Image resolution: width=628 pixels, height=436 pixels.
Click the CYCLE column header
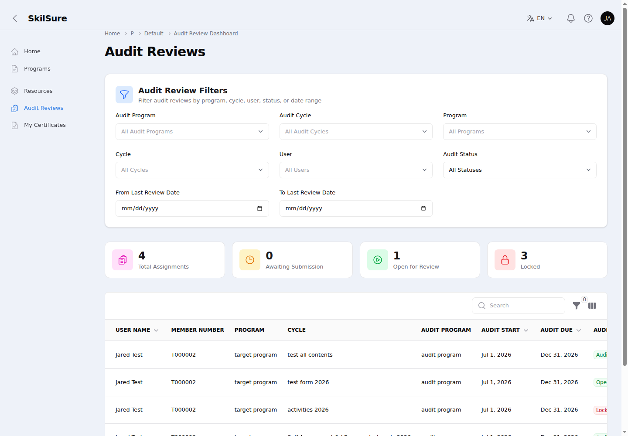point(297,330)
